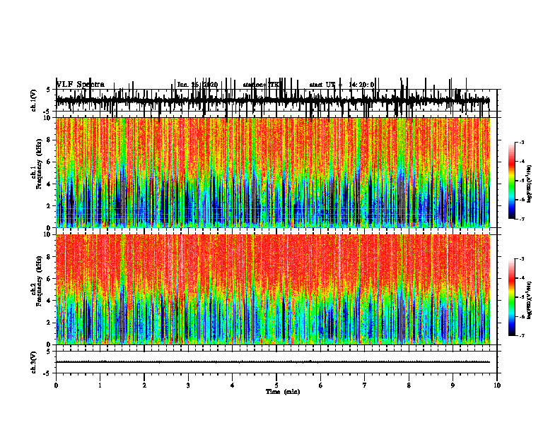
Task: Click the "ch.1(V)" waveform axis label
Action: tap(34, 100)
